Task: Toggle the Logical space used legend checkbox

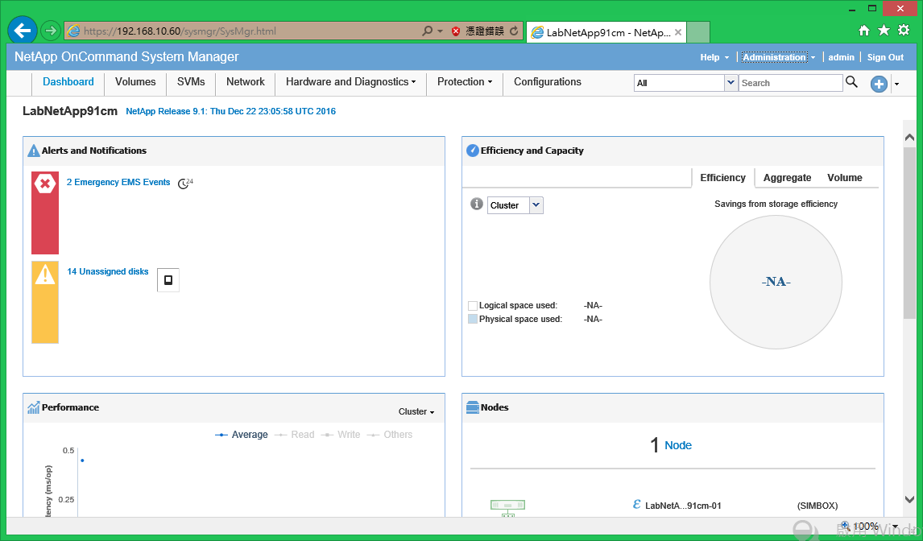Action: pyautogui.click(x=473, y=305)
